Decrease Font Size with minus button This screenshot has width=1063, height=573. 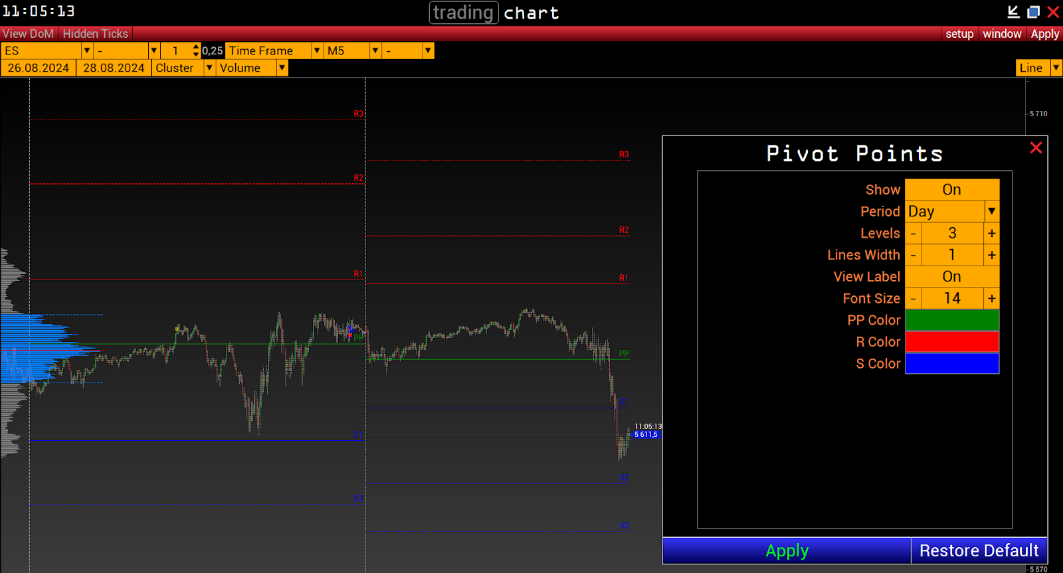913,299
